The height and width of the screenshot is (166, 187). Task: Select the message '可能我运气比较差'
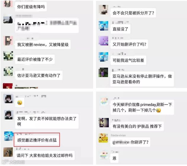(x=128, y=60)
